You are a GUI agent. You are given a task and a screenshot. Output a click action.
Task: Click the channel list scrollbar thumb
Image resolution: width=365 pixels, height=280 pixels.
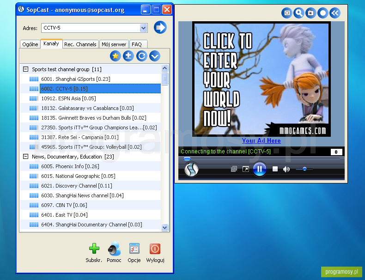(164, 79)
